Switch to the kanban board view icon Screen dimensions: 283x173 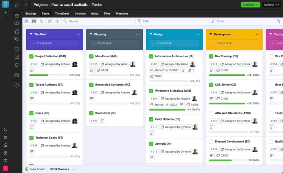(34, 21)
